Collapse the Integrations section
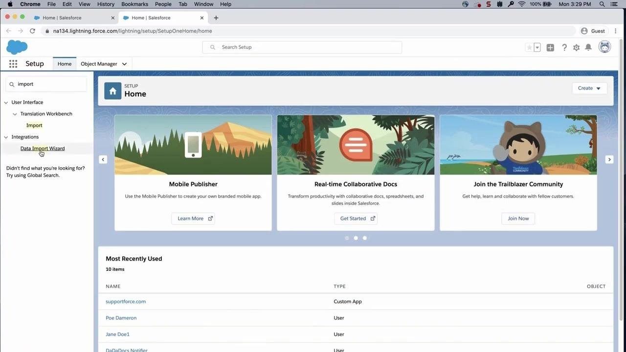Image resolution: width=626 pixels, height=352 pixels. point(6,137)
